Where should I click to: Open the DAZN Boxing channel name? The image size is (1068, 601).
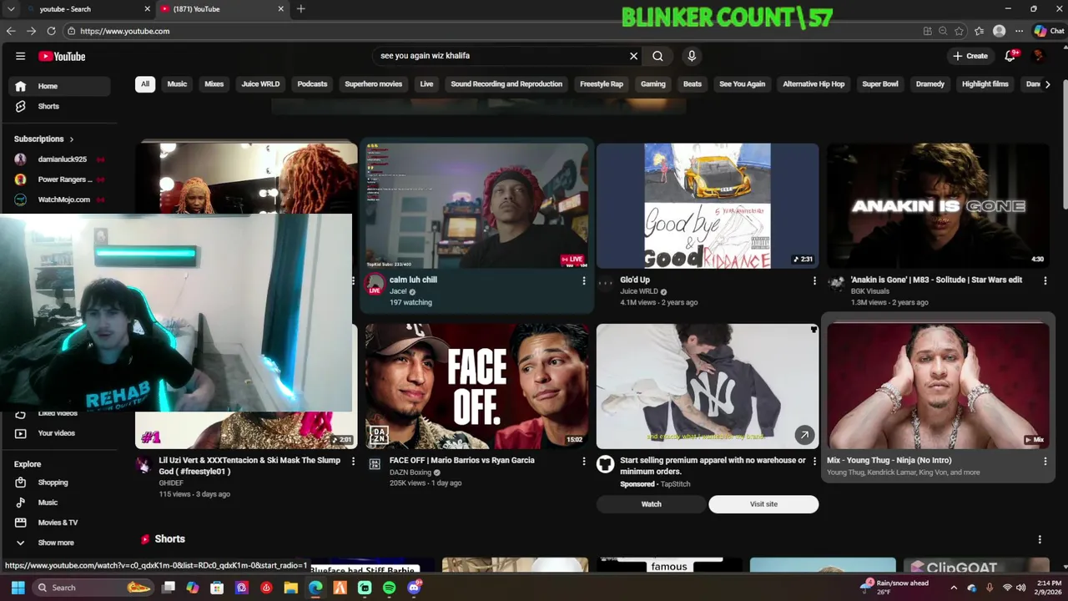[x=411, y=472]
